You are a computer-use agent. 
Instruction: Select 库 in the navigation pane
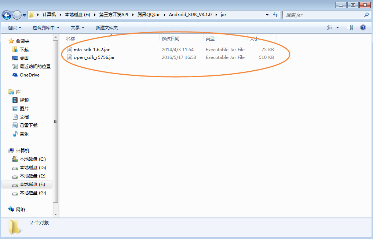tap(18, 92)
